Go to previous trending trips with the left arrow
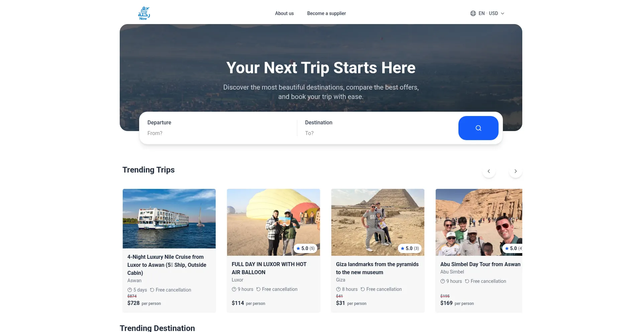 [x=489, y=171]
